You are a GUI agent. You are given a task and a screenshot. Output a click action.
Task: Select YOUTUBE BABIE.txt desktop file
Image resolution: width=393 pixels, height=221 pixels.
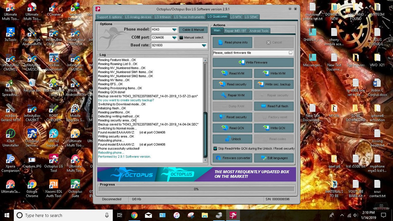pyautogui.click(x=356, y=188)
